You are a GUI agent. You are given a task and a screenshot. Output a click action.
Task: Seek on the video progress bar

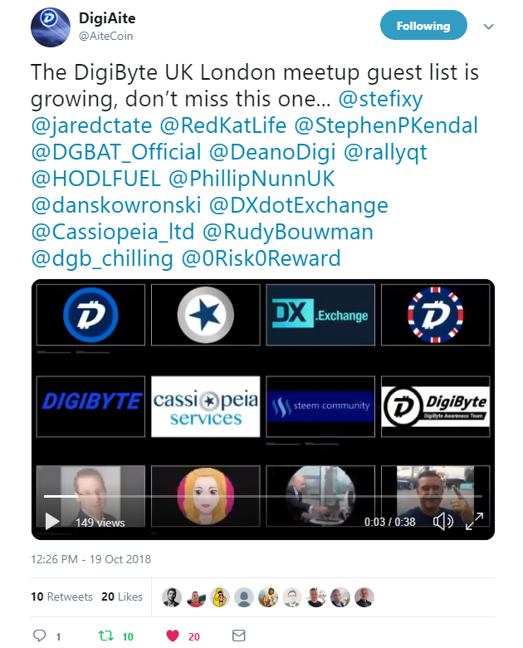[262, 496]
